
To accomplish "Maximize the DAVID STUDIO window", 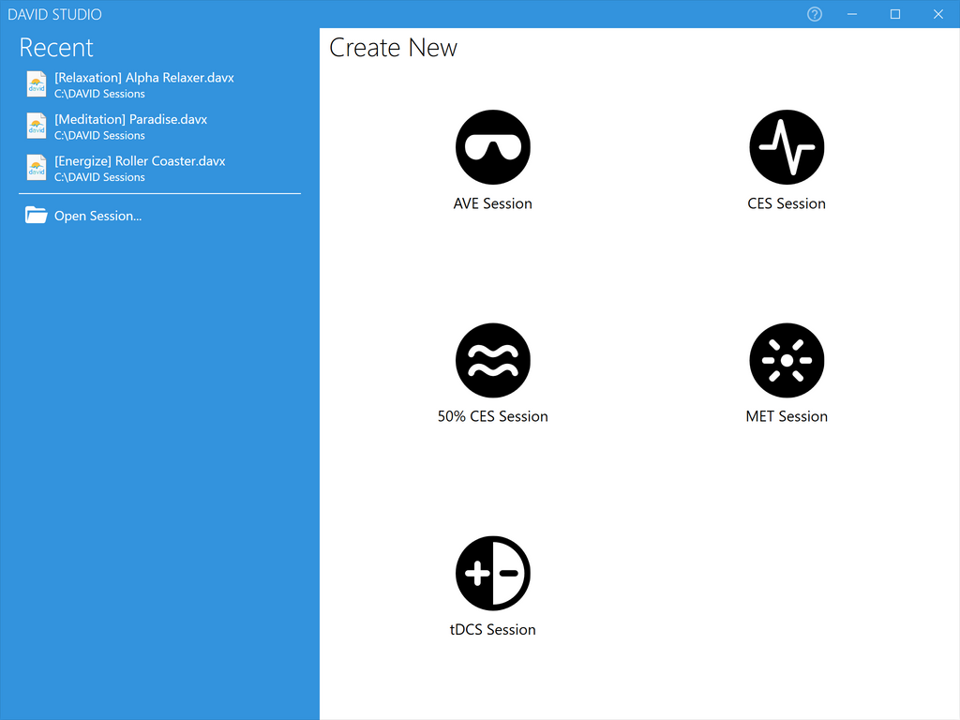I will click(894, 14).
